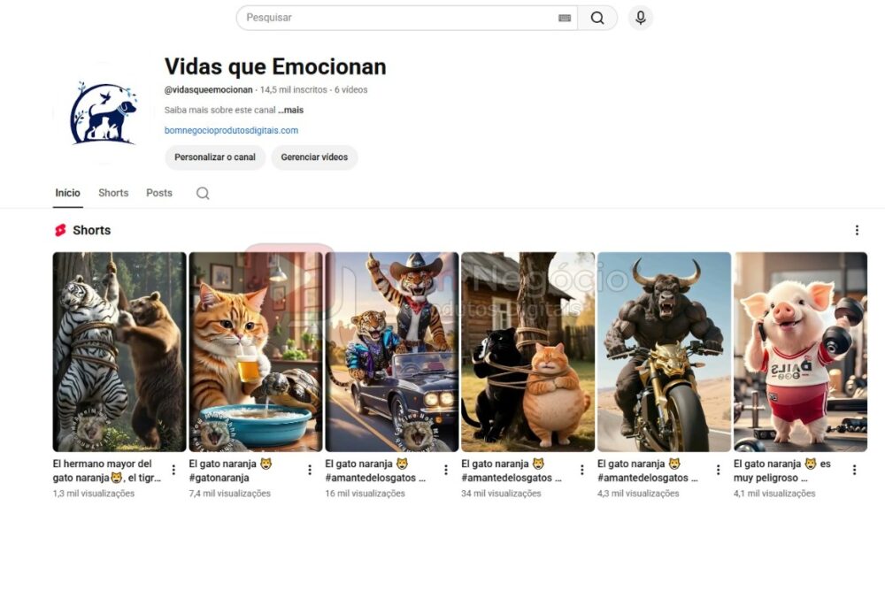Click the search magnifier icon

[597, 17]
